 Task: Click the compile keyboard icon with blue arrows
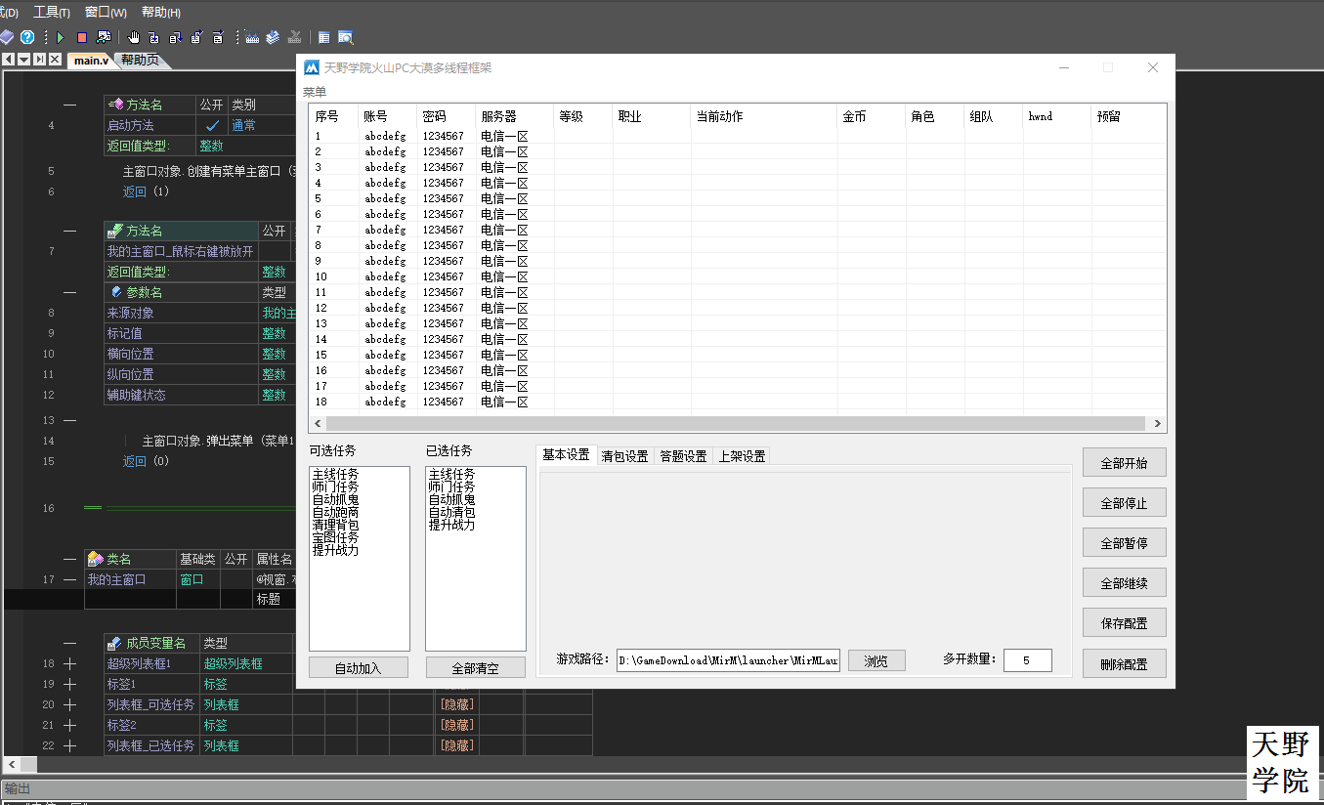pyautogui.click(x=252, y=37)
